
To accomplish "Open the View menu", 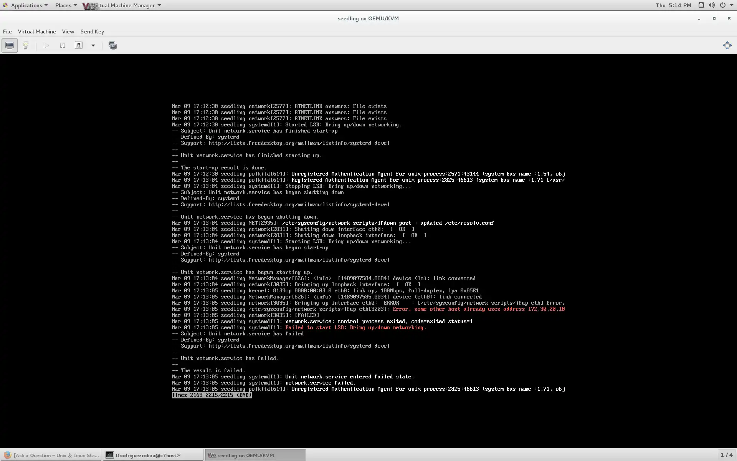I will [x=68, y=32].
